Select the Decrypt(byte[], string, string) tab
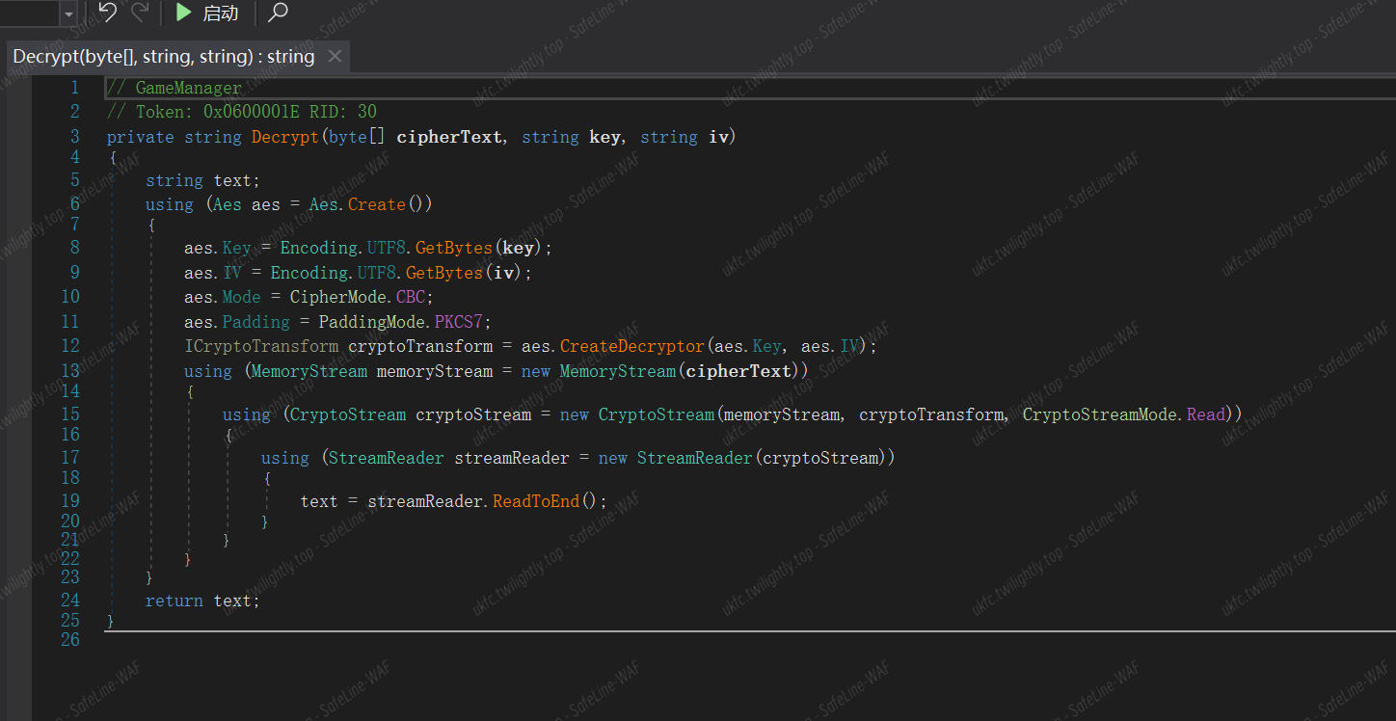The width and height of the screenshot is (1396, 721). [x=164, y=57]
